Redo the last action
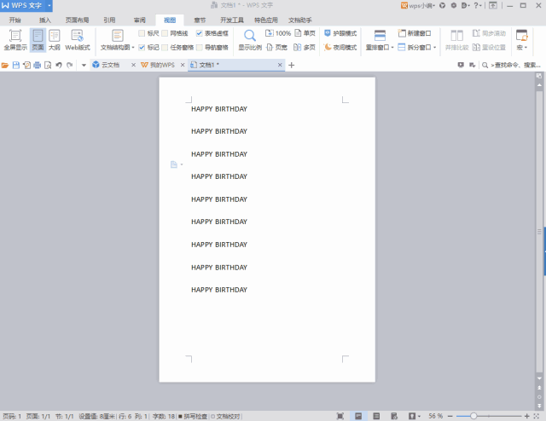The image size is (546, 421). [x=70, y=65]
